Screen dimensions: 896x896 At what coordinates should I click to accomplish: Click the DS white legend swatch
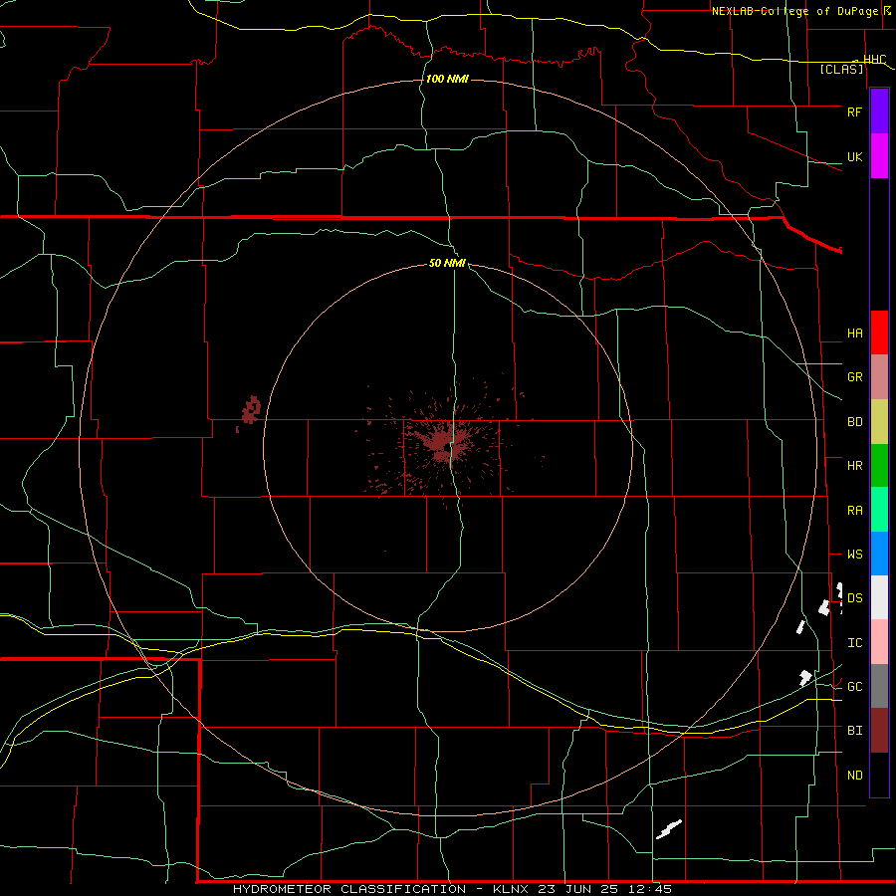[879, 597]
